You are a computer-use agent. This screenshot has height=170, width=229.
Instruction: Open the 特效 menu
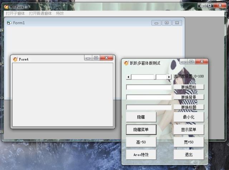(60, 14)
